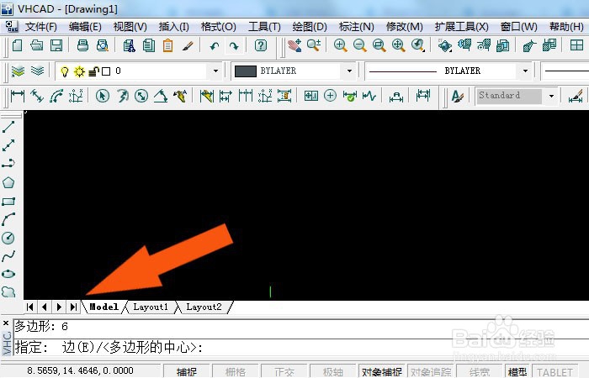Toggle layer freeze sun icon

[x=79, y=71]
